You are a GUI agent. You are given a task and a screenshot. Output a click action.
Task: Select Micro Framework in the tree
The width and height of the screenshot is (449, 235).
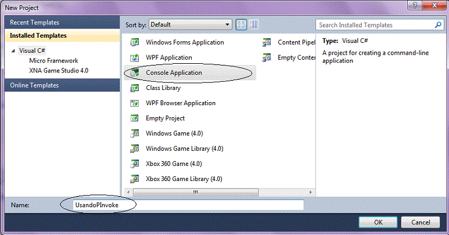pyautogui.click(x=53, y=60)
